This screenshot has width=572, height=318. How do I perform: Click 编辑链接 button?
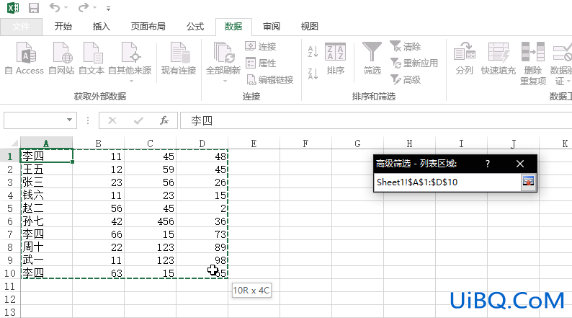[x=270, y=79]
